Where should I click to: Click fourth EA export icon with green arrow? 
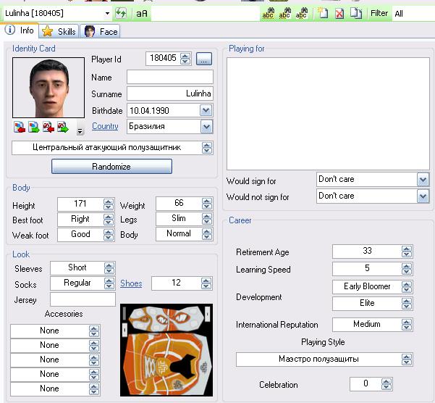point(63,127)
